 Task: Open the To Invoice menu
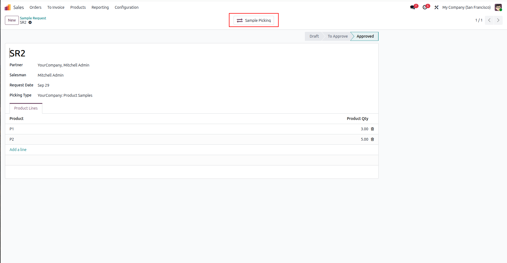56,7
